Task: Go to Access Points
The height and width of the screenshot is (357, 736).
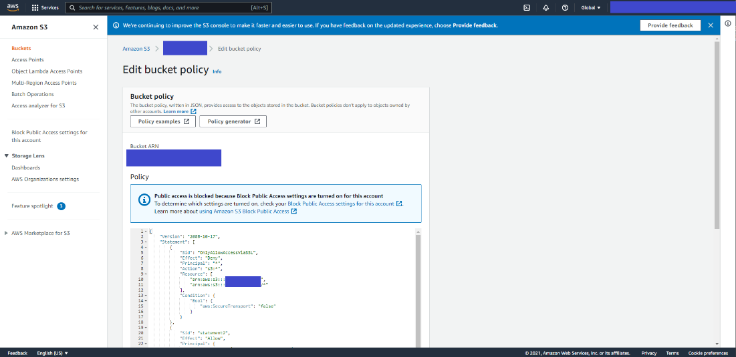Action: click(27, 59)
